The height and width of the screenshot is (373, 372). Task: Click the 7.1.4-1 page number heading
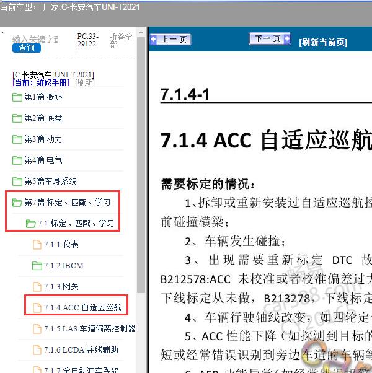pos(185,94)
